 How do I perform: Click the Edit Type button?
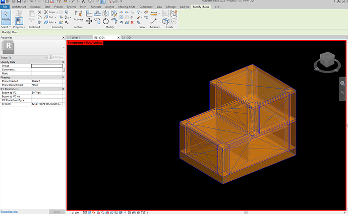56,57
